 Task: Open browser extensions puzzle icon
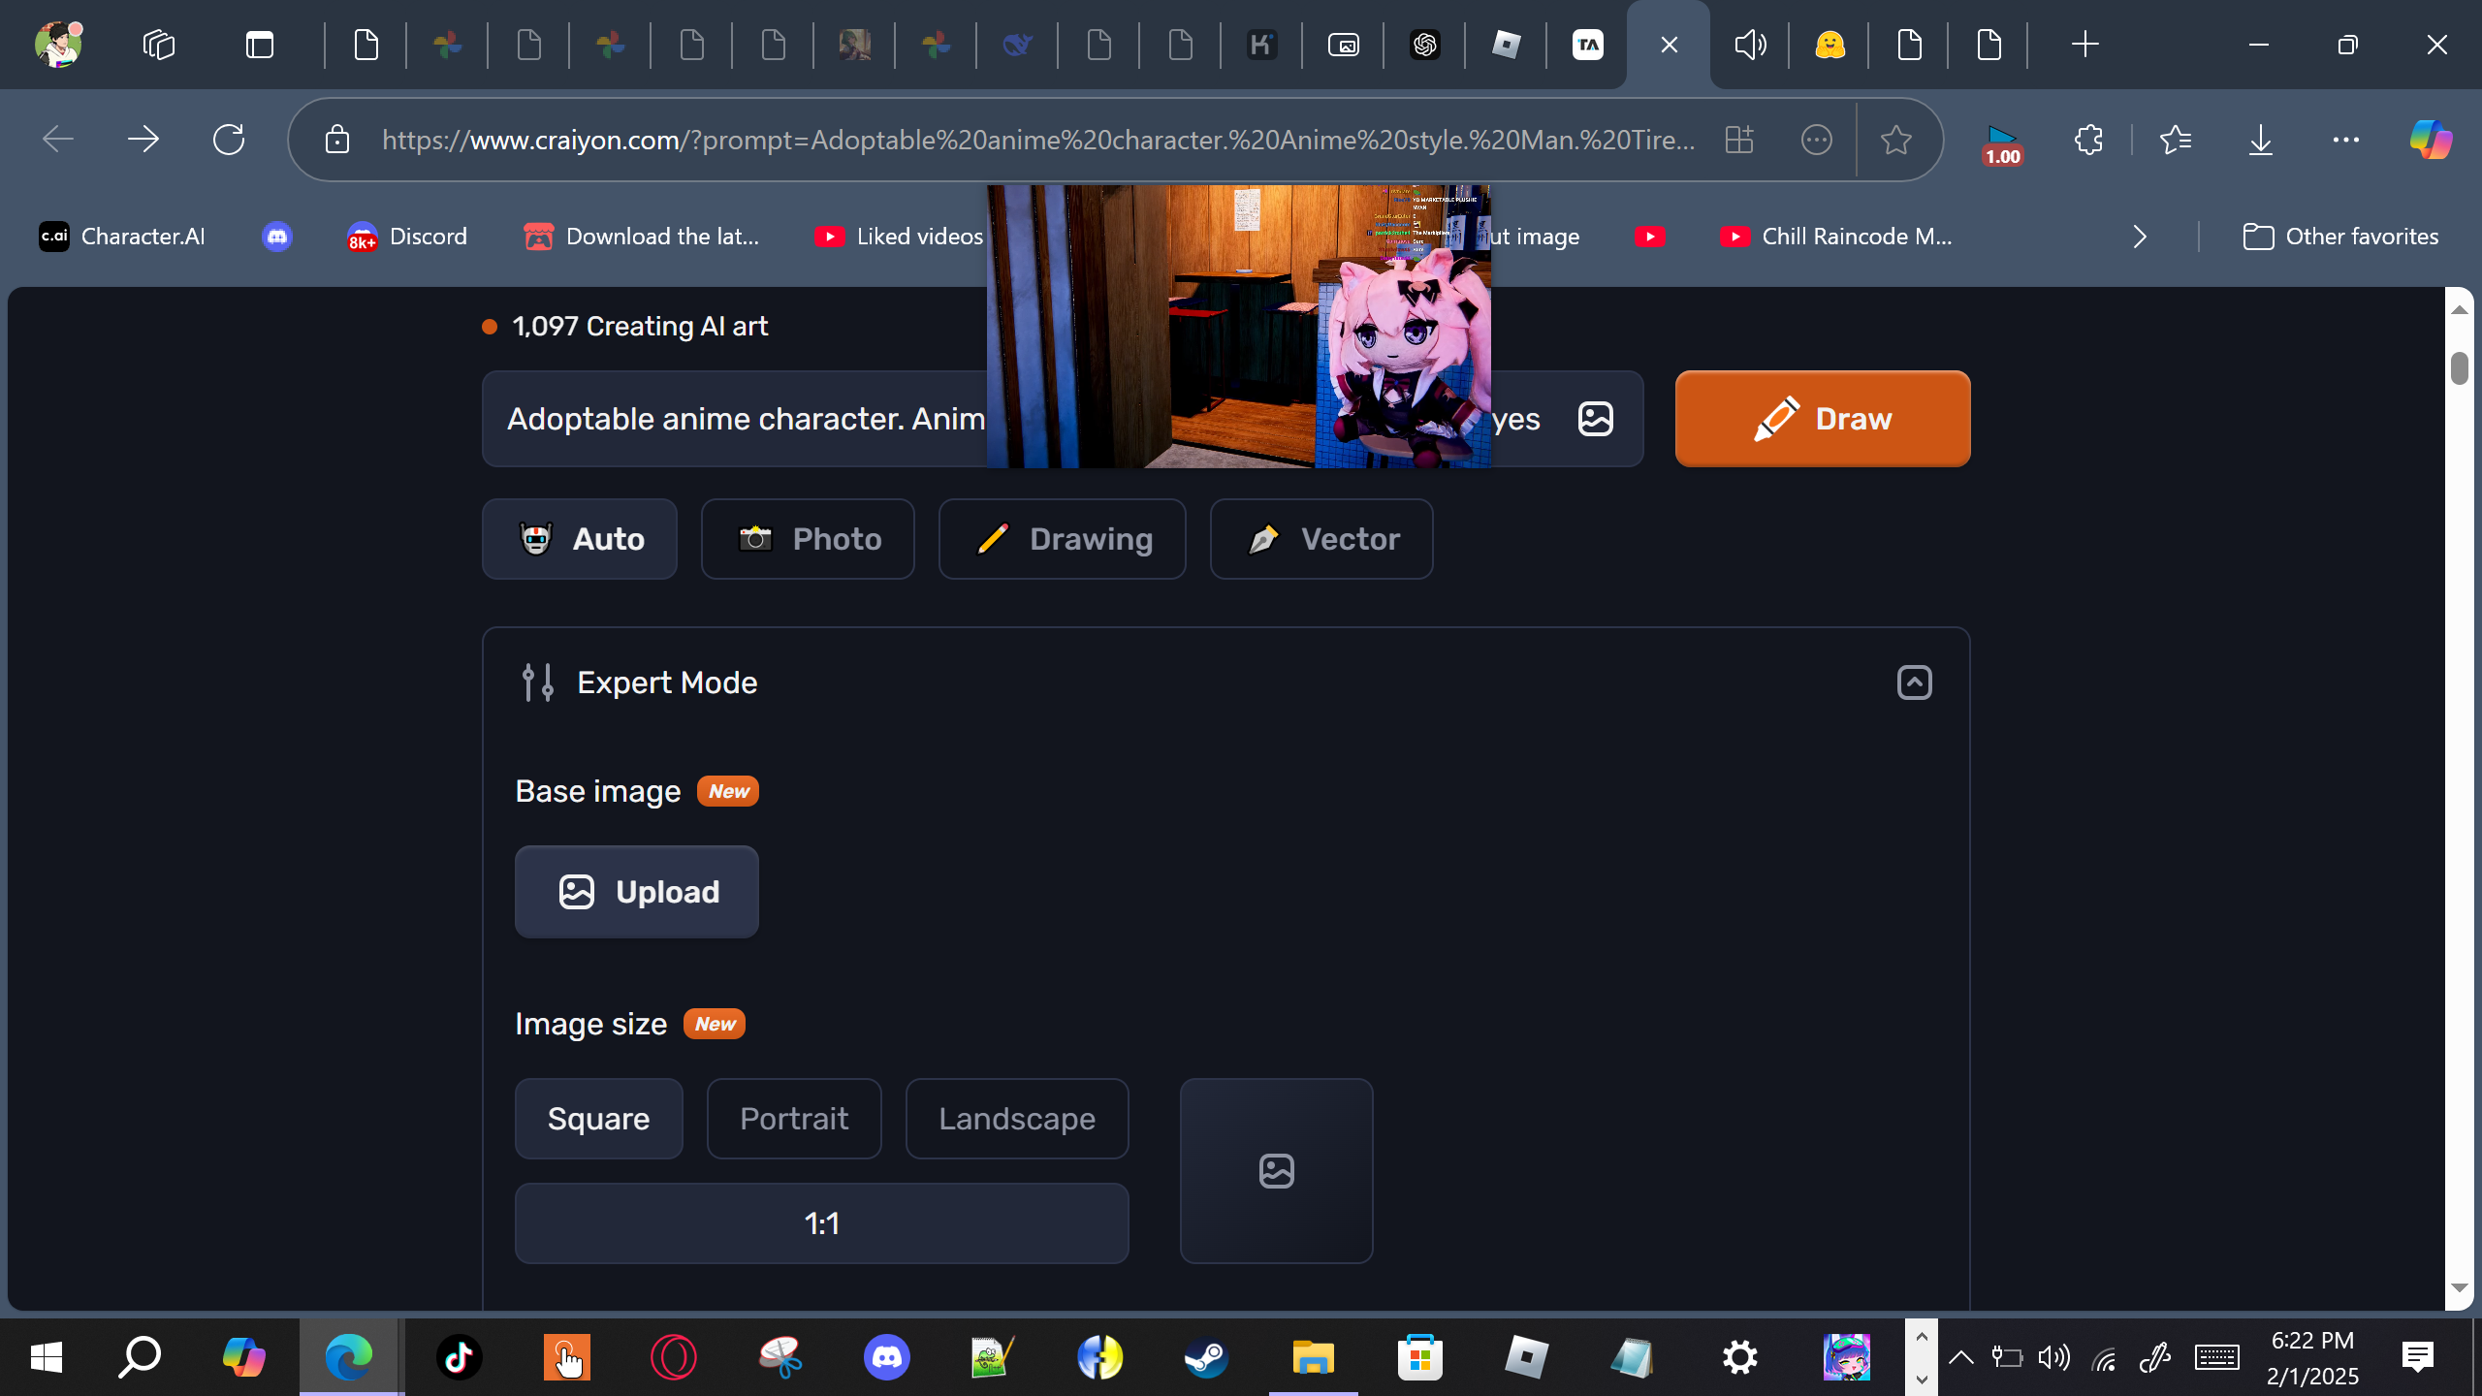(2088, 140)
